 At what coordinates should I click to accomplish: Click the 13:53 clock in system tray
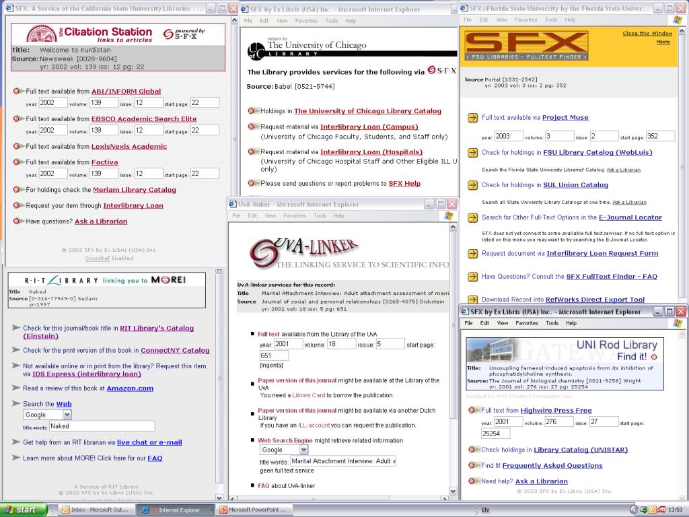click(x=676, y=510)
